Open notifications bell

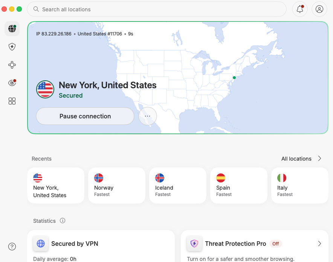point(300,9)
